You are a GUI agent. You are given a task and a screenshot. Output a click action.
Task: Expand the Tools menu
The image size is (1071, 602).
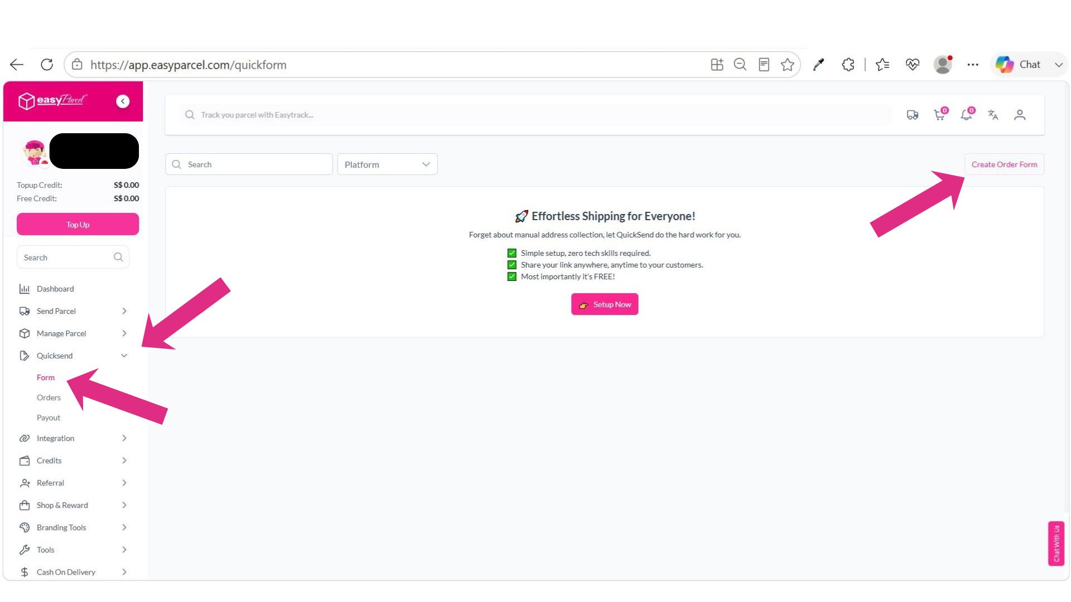tap(73, 550)
